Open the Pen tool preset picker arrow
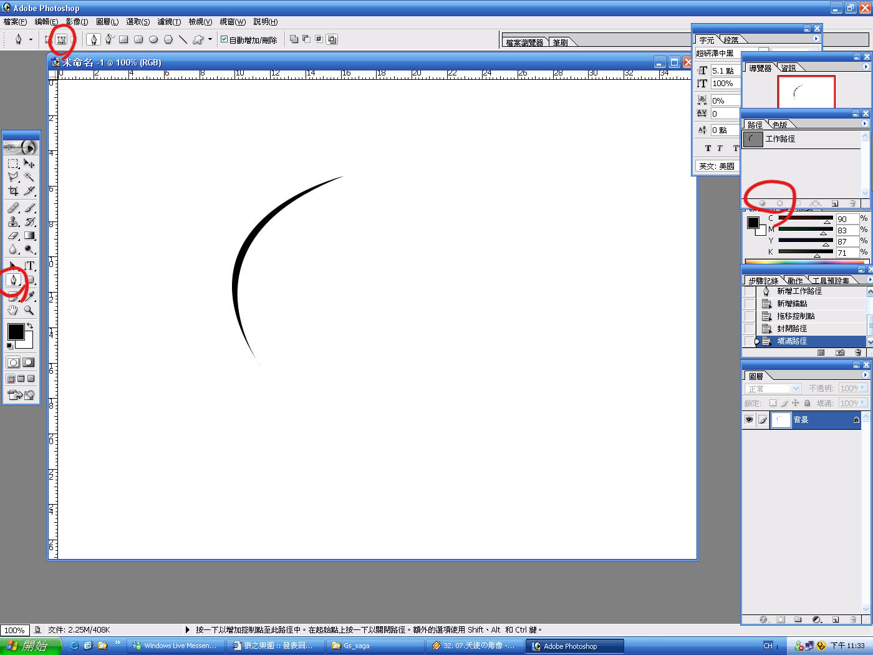Screen dimensions: 873x655 pos(31,40)
